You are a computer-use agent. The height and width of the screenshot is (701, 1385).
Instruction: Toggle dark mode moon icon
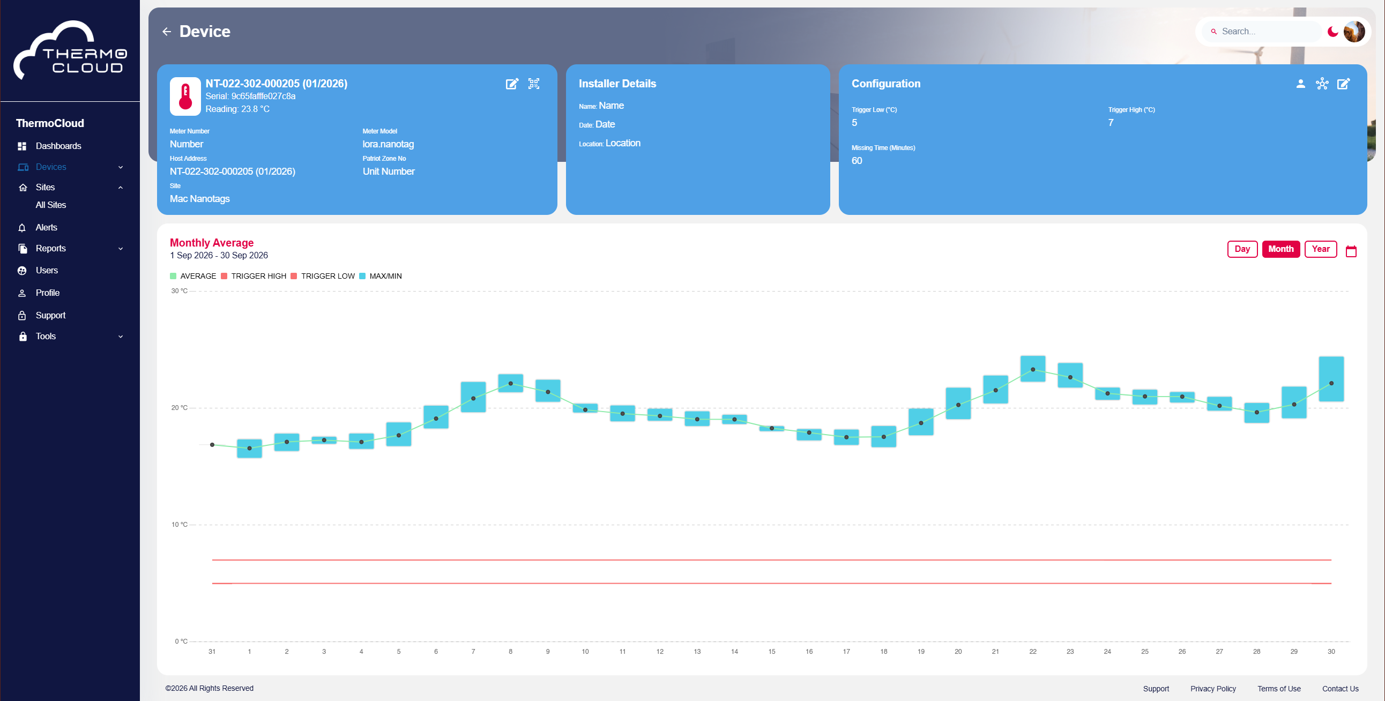pos(1332,32)
